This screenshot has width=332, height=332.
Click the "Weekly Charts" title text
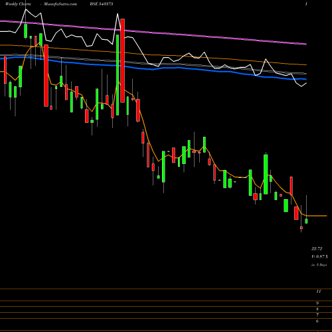pyautogui.click(x=18, y=4)
